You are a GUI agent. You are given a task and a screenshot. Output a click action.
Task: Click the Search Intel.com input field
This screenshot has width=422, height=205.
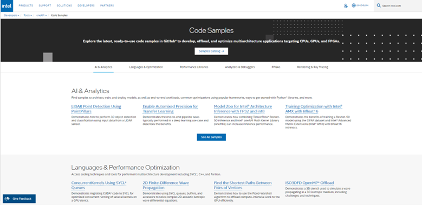point(398,5)
